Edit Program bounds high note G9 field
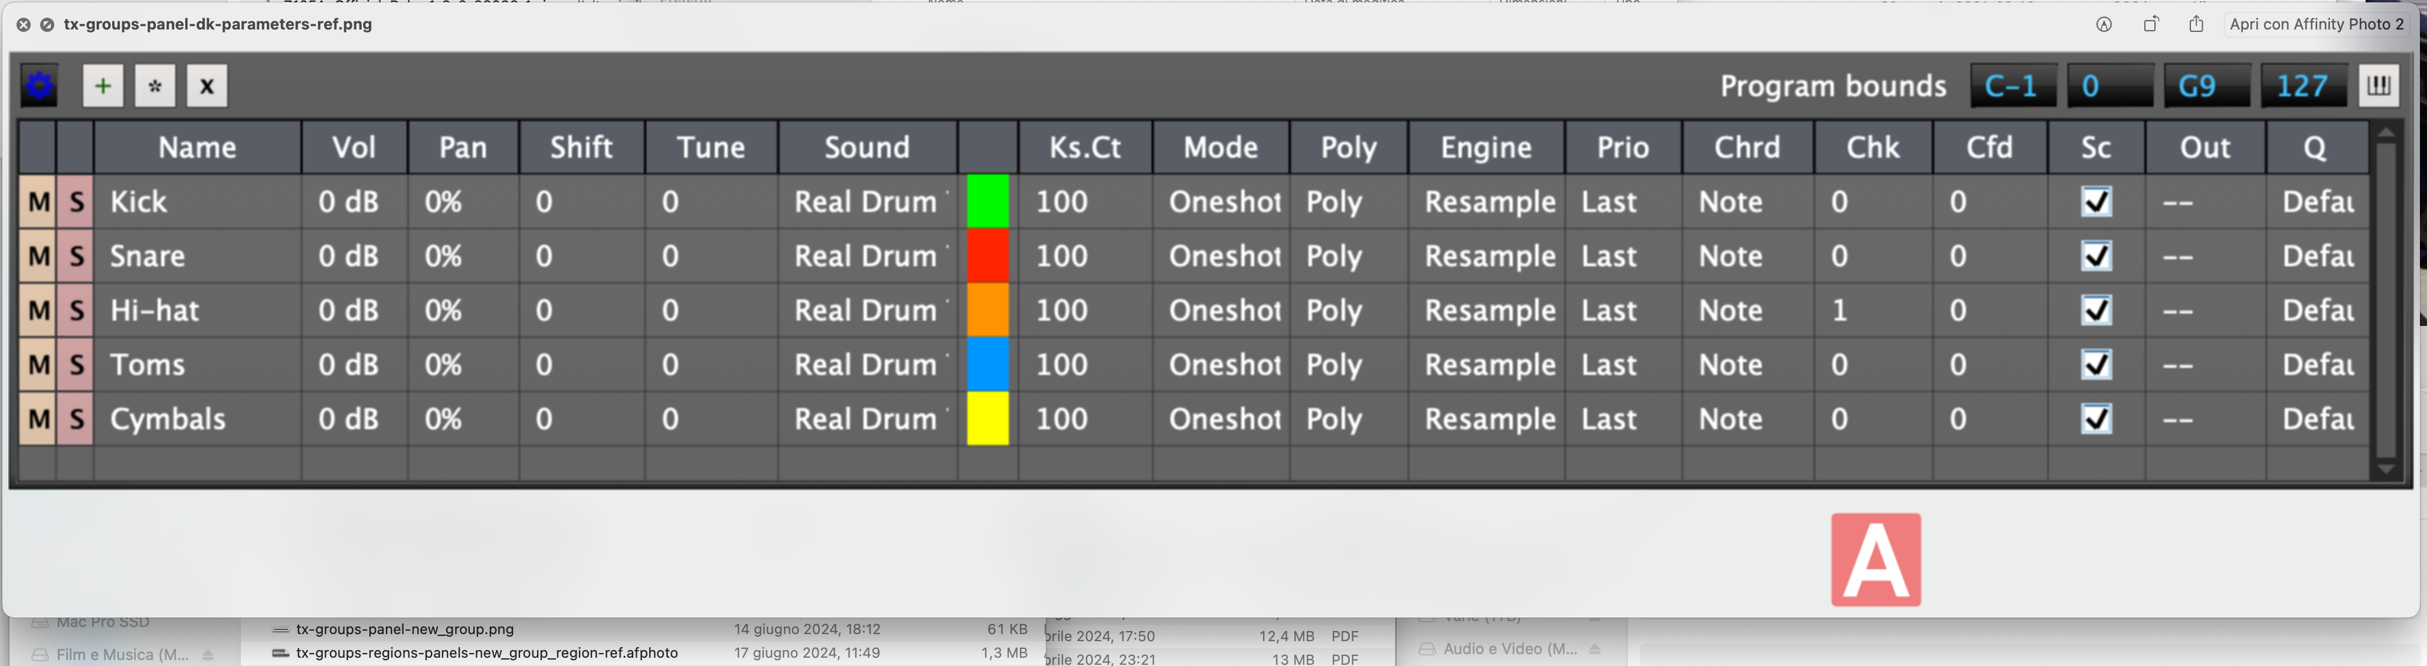The height and width of the screenshot is (666, 2427). (2207, 87)
